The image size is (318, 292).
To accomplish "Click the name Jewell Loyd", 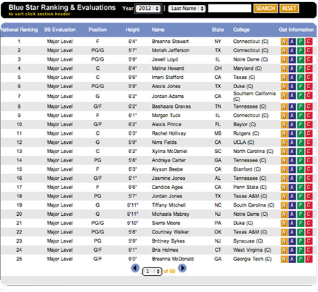I will coord(165,59).
